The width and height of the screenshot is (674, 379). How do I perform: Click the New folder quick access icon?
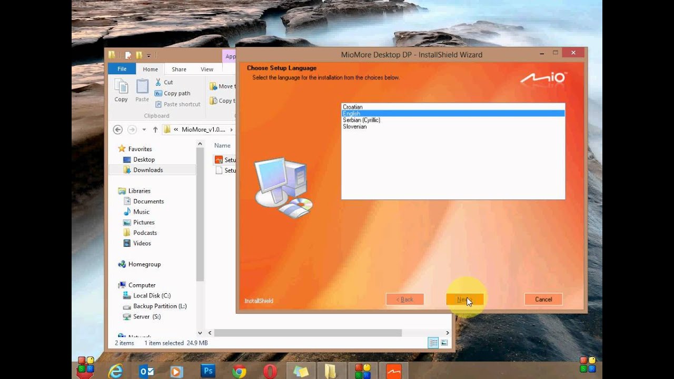point(139,55)
